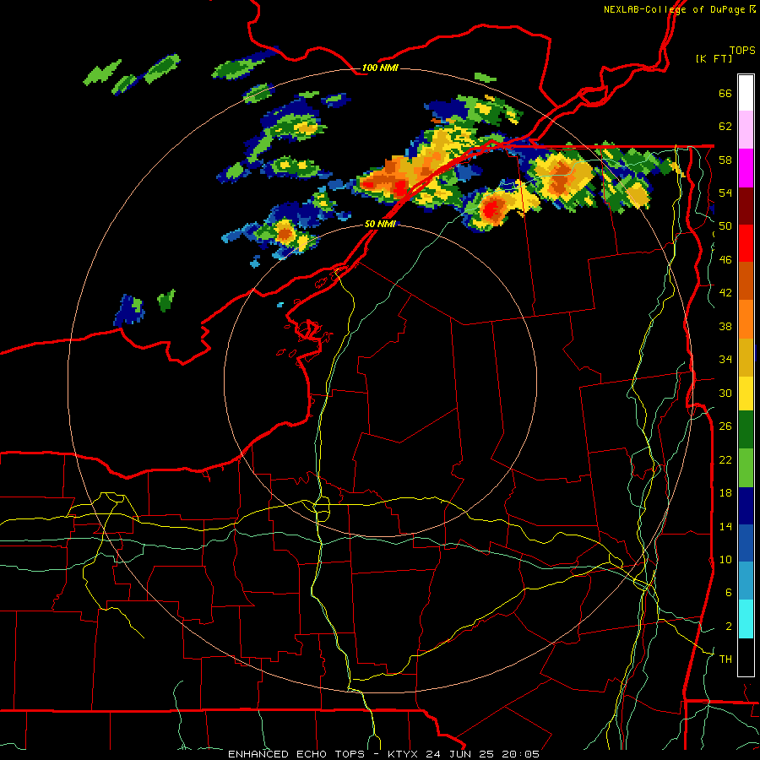Click the '100 NMI' range ring label
This screenshot has height=760, width=760.
tap(380, 68)
